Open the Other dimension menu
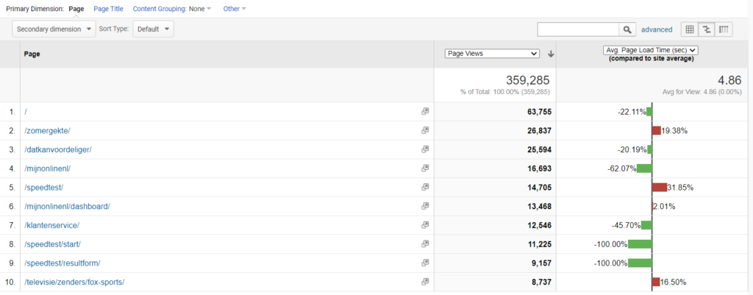 235,9
